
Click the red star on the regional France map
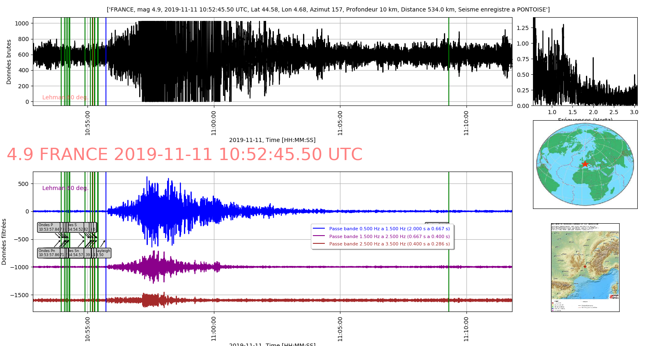coord(585,266)
